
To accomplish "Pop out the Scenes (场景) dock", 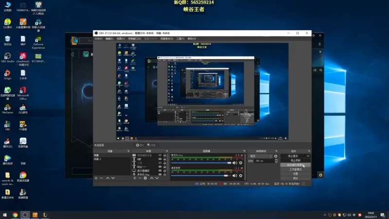I will pyautogui.click(x=128, y=151).
